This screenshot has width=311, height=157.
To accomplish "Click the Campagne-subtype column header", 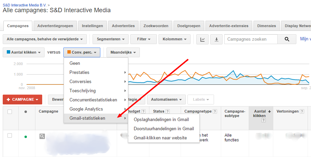I will point(235,114).
